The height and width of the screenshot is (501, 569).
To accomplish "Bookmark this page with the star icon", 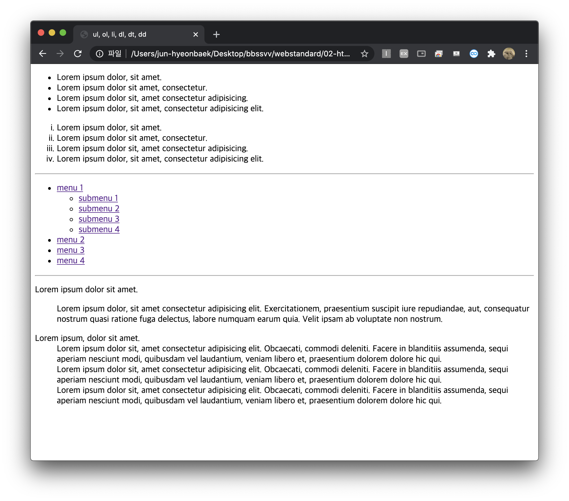I will (x=364, y=54).
